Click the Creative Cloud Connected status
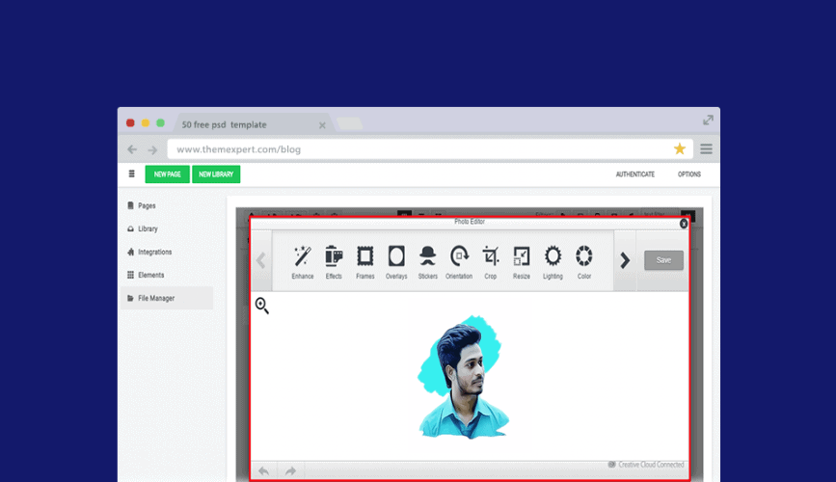 click(646, 465)
